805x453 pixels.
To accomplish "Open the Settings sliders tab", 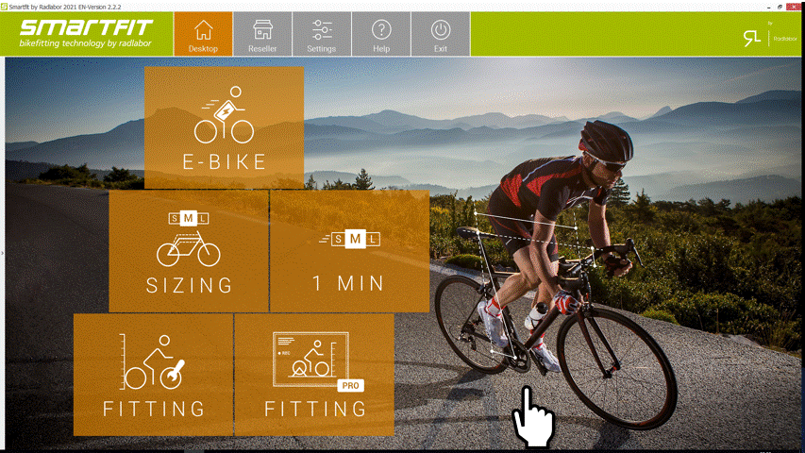I will (x=322, y=34).
